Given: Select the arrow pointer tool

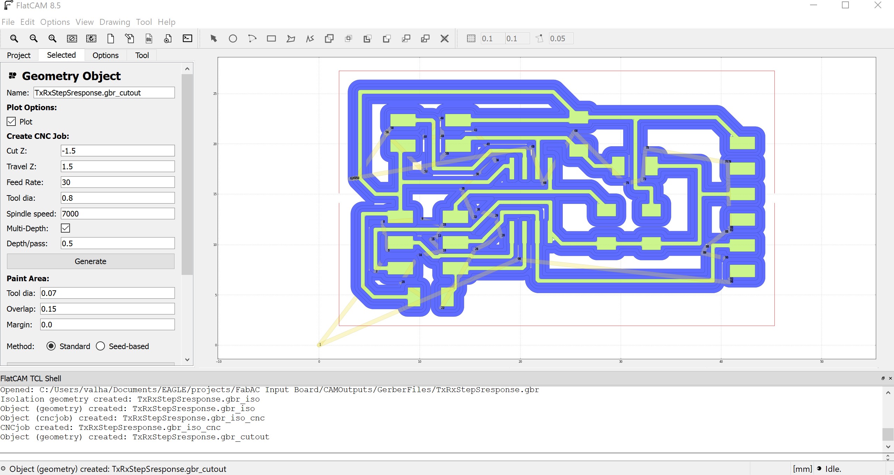Looking at the screenshot, I should pos(213,38).
